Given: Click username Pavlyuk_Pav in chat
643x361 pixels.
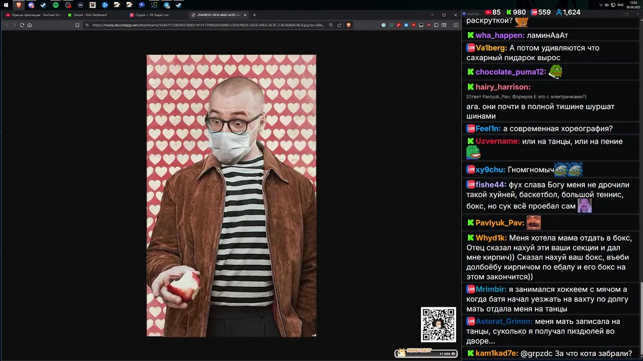Looking at the screenshot, I should point(500,223).
